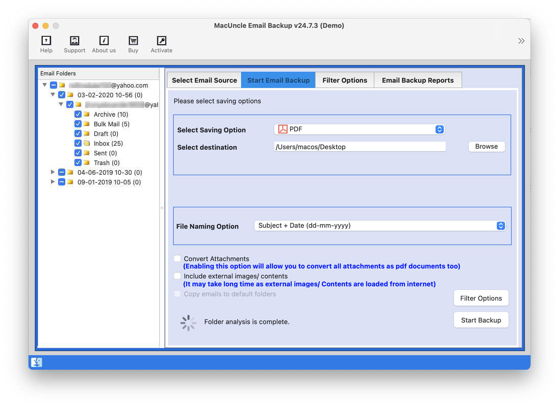
Task: Click the Activate key icon
Action: (161, 41)
